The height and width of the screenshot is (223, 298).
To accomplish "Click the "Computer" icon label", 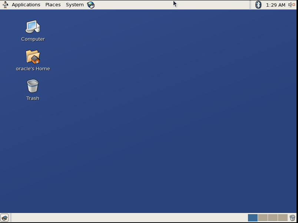I will (33, 39).
